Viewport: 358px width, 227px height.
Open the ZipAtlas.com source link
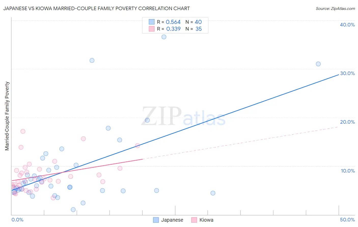(x=335, y=9)
